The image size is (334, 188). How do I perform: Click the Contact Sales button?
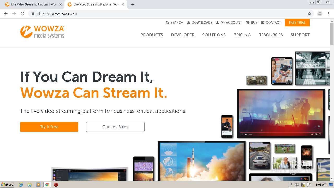pos(115,127)
